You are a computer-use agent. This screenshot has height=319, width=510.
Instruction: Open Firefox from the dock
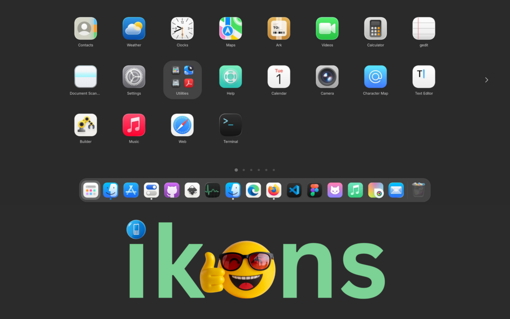click(273, 190)
